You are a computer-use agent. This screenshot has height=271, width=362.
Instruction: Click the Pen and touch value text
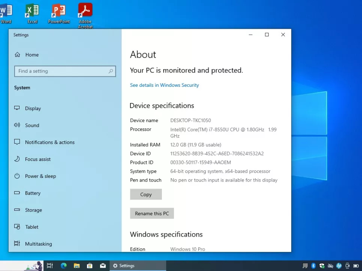224,180
